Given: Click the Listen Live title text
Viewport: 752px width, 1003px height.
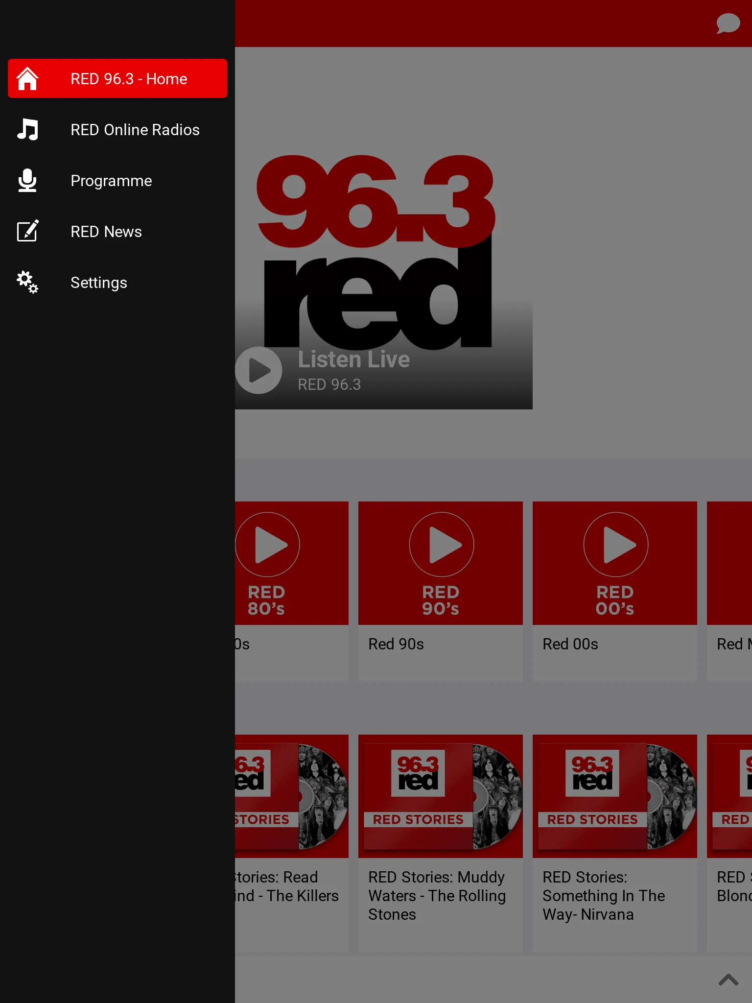Looking at the screenshot, I should [x=354, y=359].
